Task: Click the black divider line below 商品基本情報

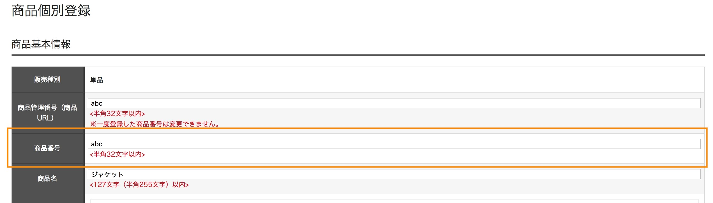Action: pyautogui.click(x=358, y=55)
